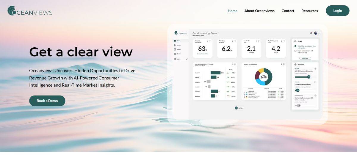This screenshot has width=357, height=155.
Task: Click Dana's profile avatar in dashboard
Action: pos(316,33)
